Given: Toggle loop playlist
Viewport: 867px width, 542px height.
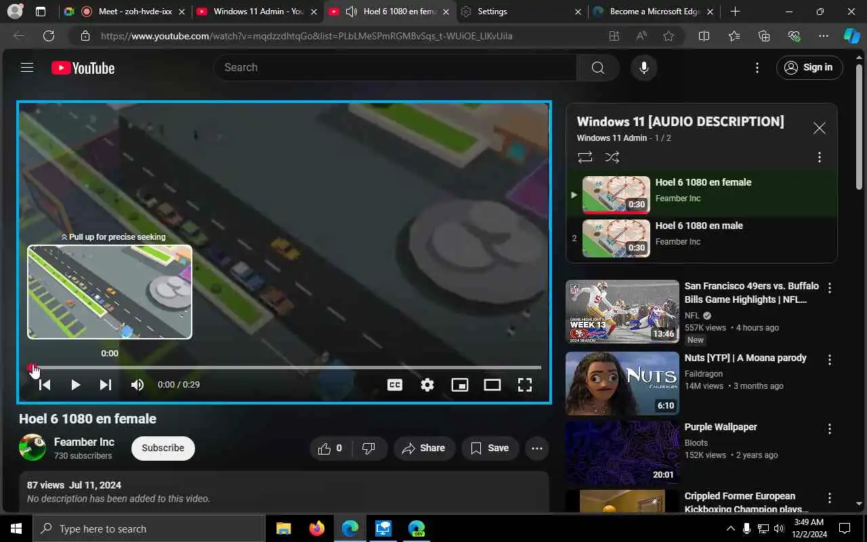Looking at the screenshot, I should point(585,157).
